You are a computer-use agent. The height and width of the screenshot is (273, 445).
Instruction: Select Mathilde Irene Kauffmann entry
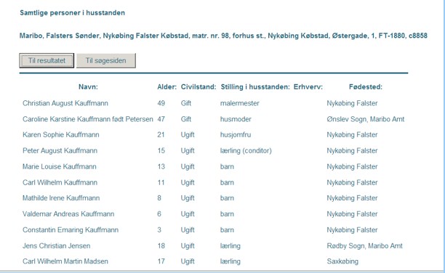[x=61, y=198]
